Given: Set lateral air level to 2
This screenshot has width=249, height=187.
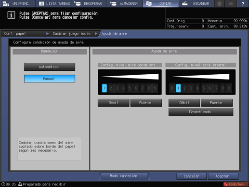Looking at the screenshot, I should [184, 88].
